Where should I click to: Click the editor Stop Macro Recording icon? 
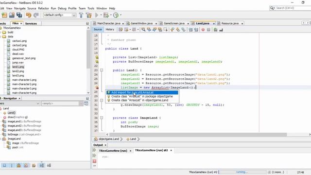208,30
